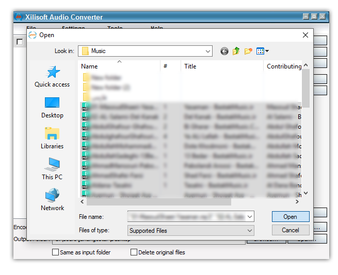Create a new folder icon
The height and width of the screenshot is (275, 338).
[248, 51]
